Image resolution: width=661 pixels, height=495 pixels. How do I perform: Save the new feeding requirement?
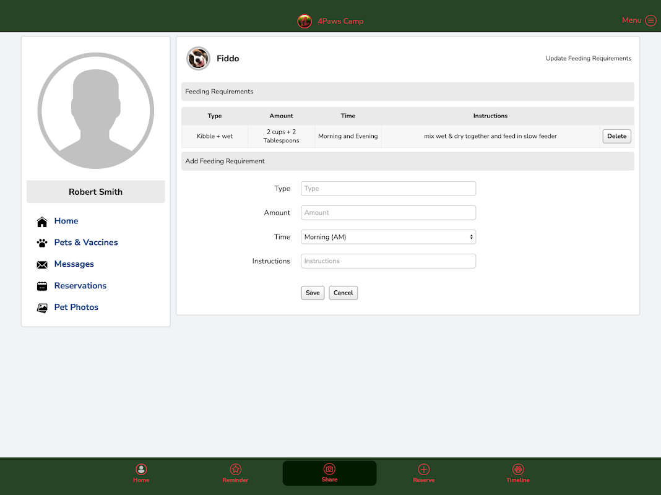coord(313,293)
